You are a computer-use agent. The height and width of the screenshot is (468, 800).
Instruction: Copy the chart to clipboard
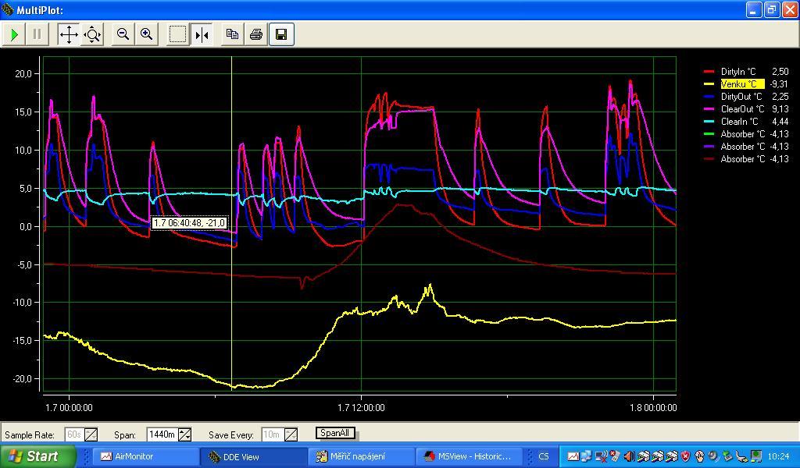tap(232, 34)
